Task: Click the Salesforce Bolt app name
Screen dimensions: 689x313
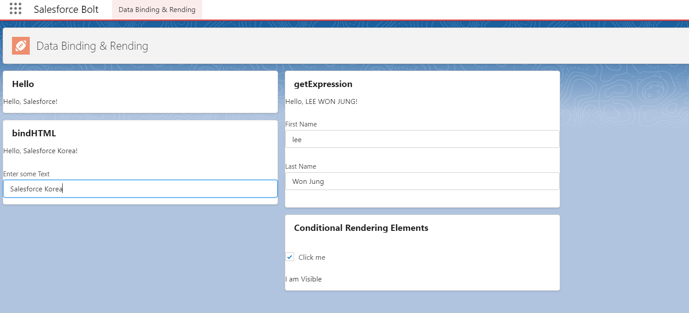Action: (x=66, y=9)
